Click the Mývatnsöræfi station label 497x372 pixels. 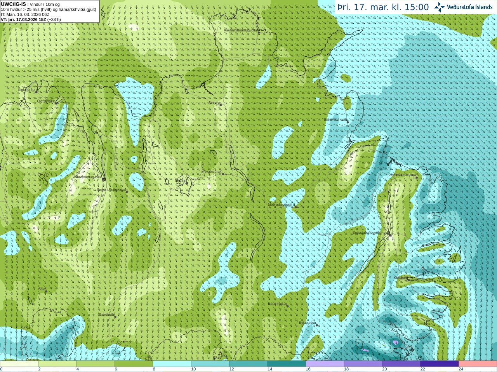(x=212, y=171)
